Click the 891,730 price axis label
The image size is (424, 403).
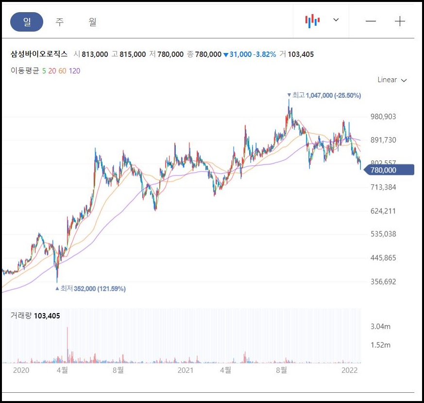(x=383, y=140)
